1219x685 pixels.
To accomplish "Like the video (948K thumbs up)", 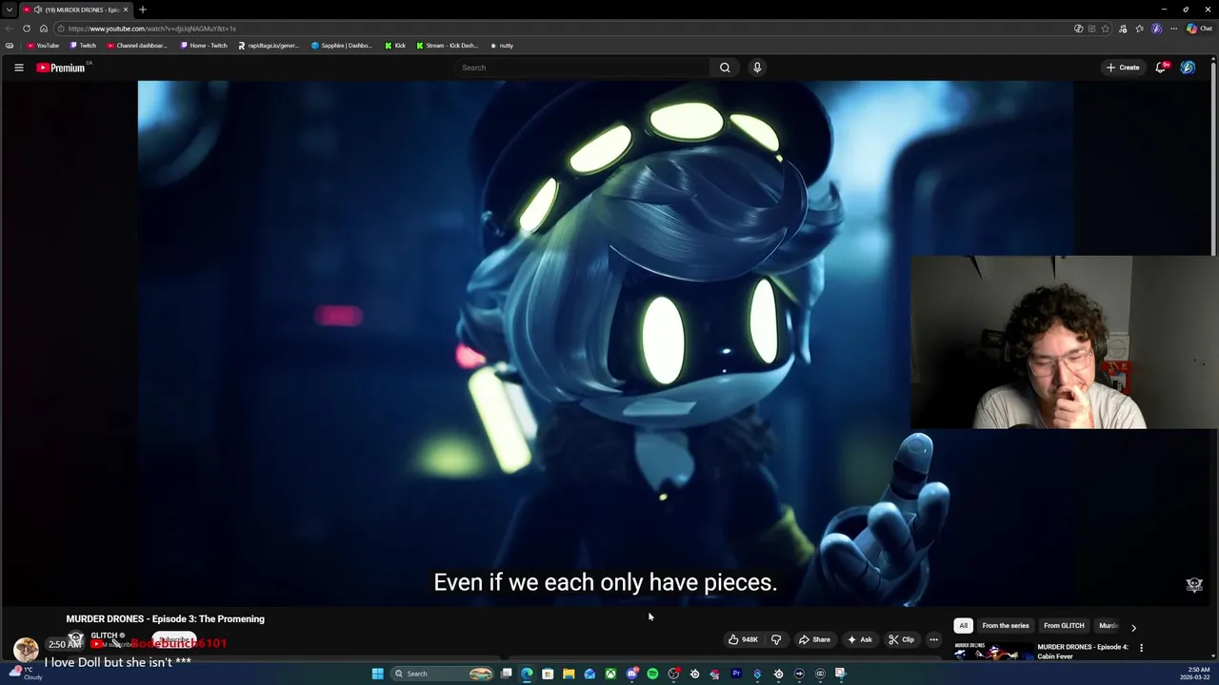I will tap(743, 639).
